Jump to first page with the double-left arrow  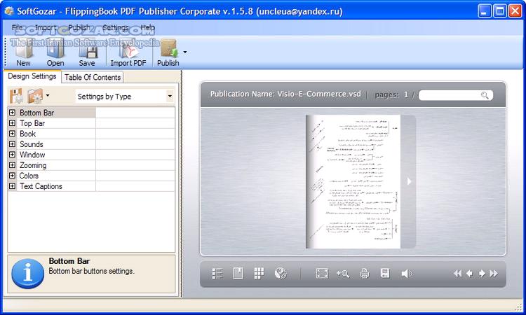click(457, 274)
